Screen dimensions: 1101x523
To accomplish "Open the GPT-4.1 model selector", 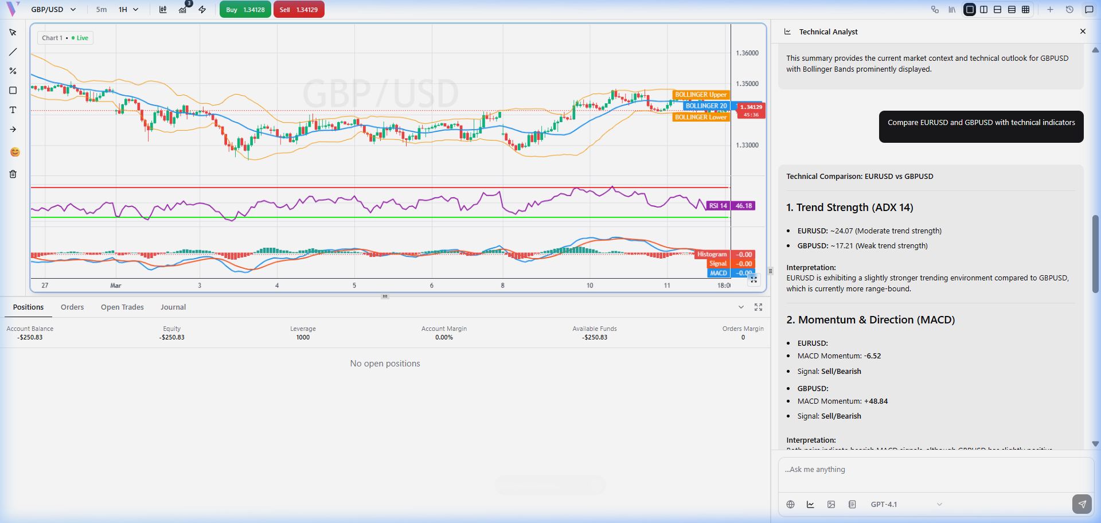I will click(905, 505).
